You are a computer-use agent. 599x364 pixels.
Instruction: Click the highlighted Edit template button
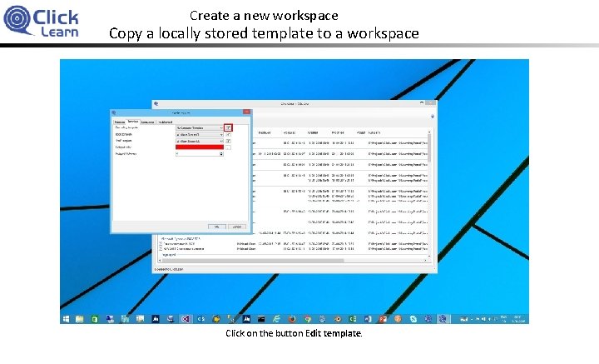pyautogui.click(x=228, y=127)
